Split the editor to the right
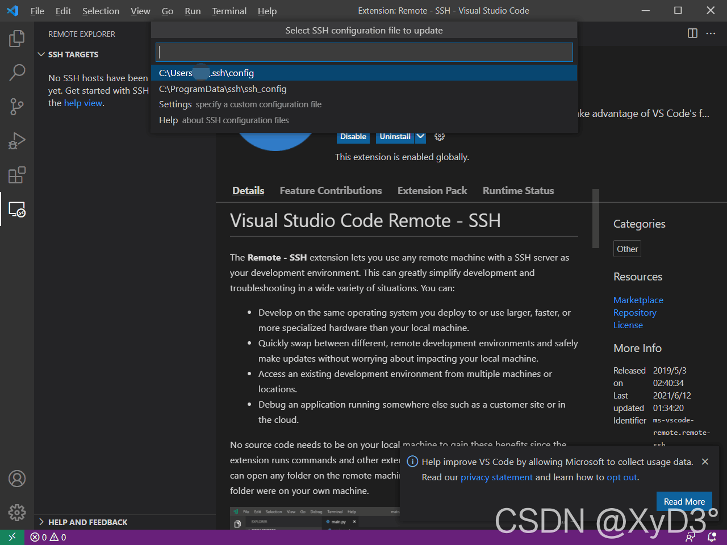This screenshot has height=545, width=727. coord(692,33)
